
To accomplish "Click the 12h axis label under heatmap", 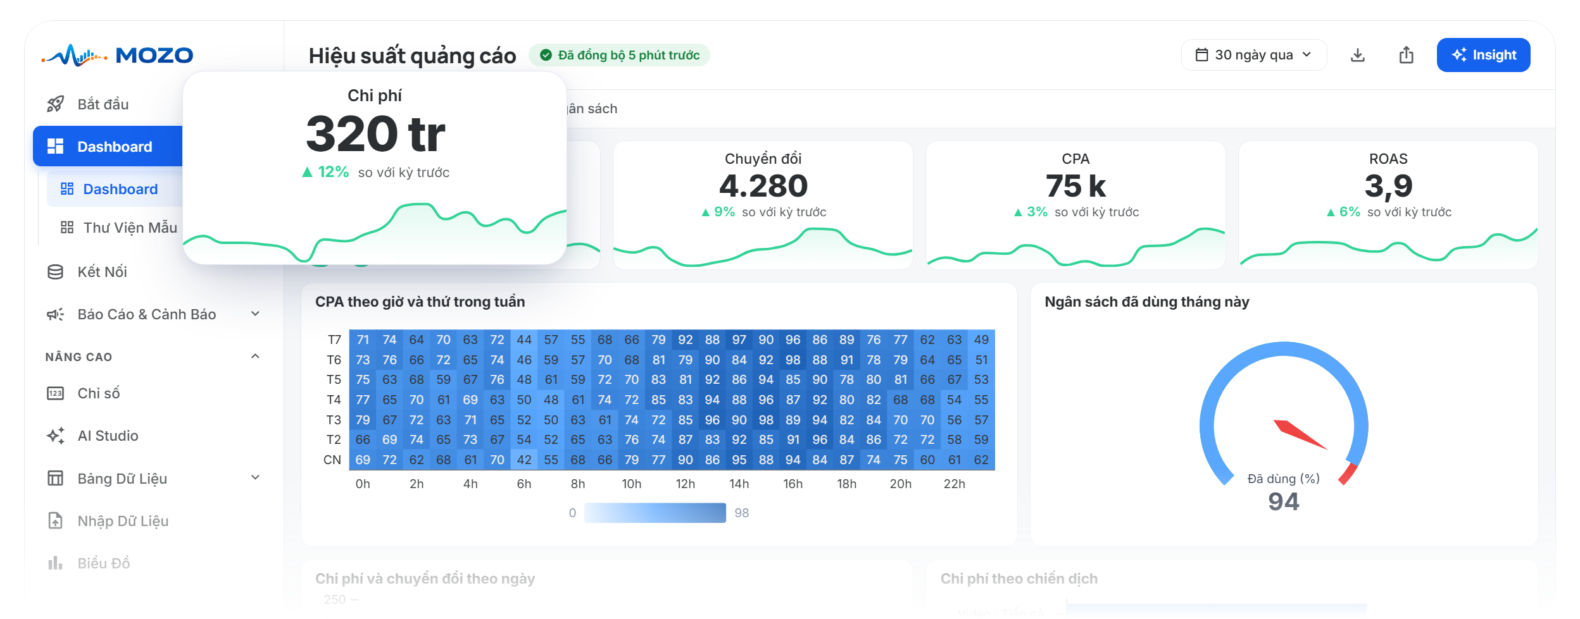I will [x=686, y=484].
